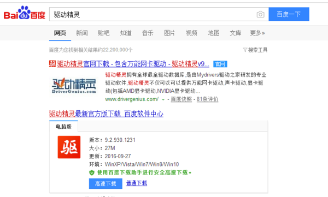Click the large red 驱 app icon
The width and height of the screenshot is (328, 197).
click(x=69, y=147)
